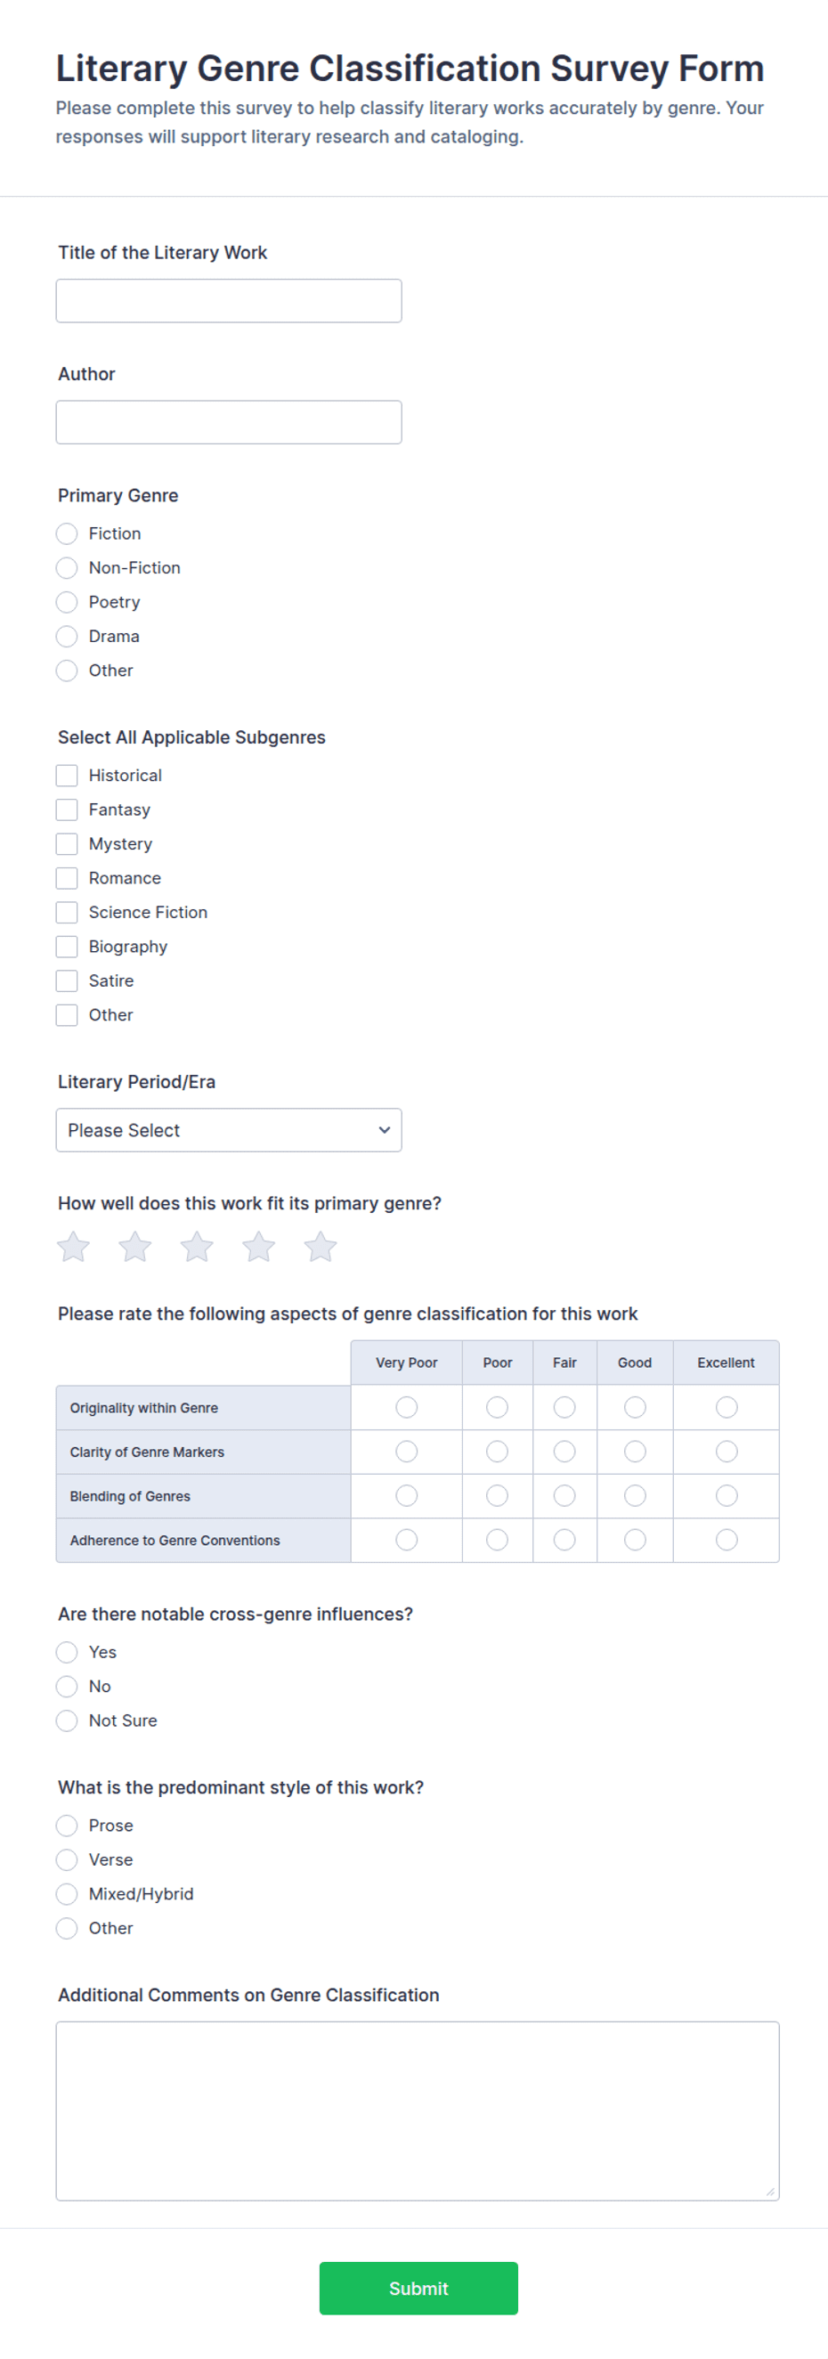This screenshot has width=828, height=2359.
Task: Set Blending of Genres to Very Poor
Action: click(407, 1495)
